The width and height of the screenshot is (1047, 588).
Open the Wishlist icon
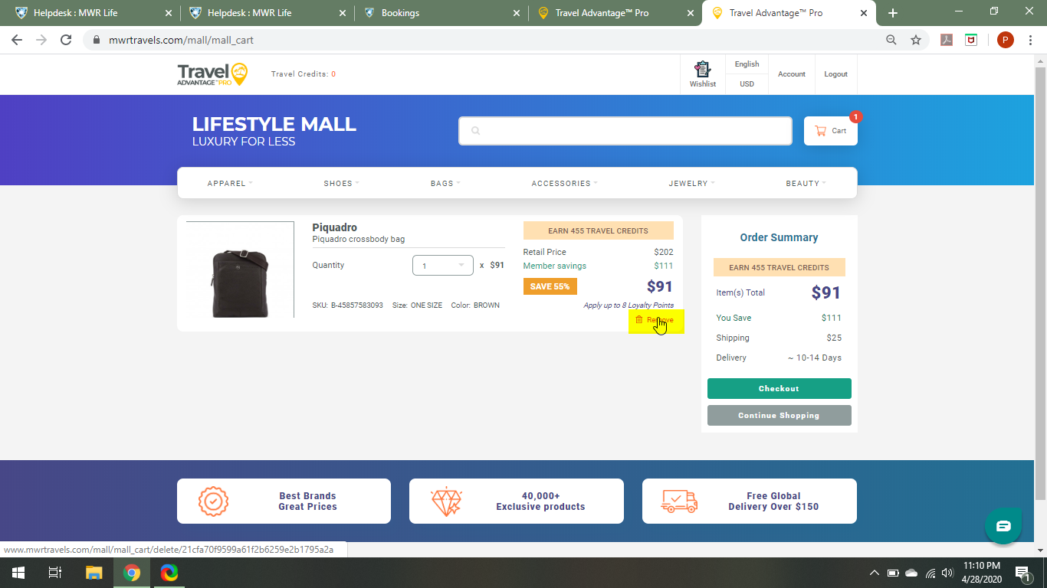coord(702,74)
